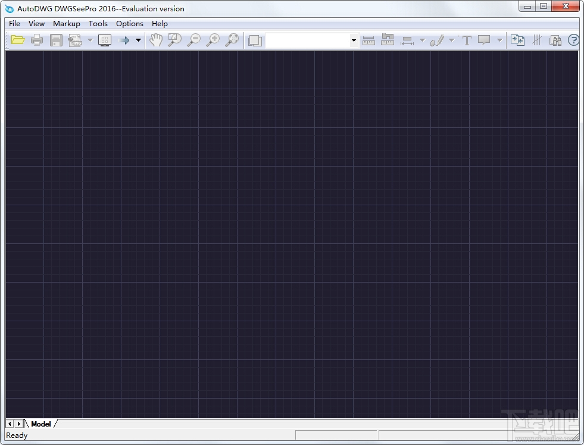Select the measure length ruler tool
The height and width of the screenshot is (445, 584).
point(368,40)
